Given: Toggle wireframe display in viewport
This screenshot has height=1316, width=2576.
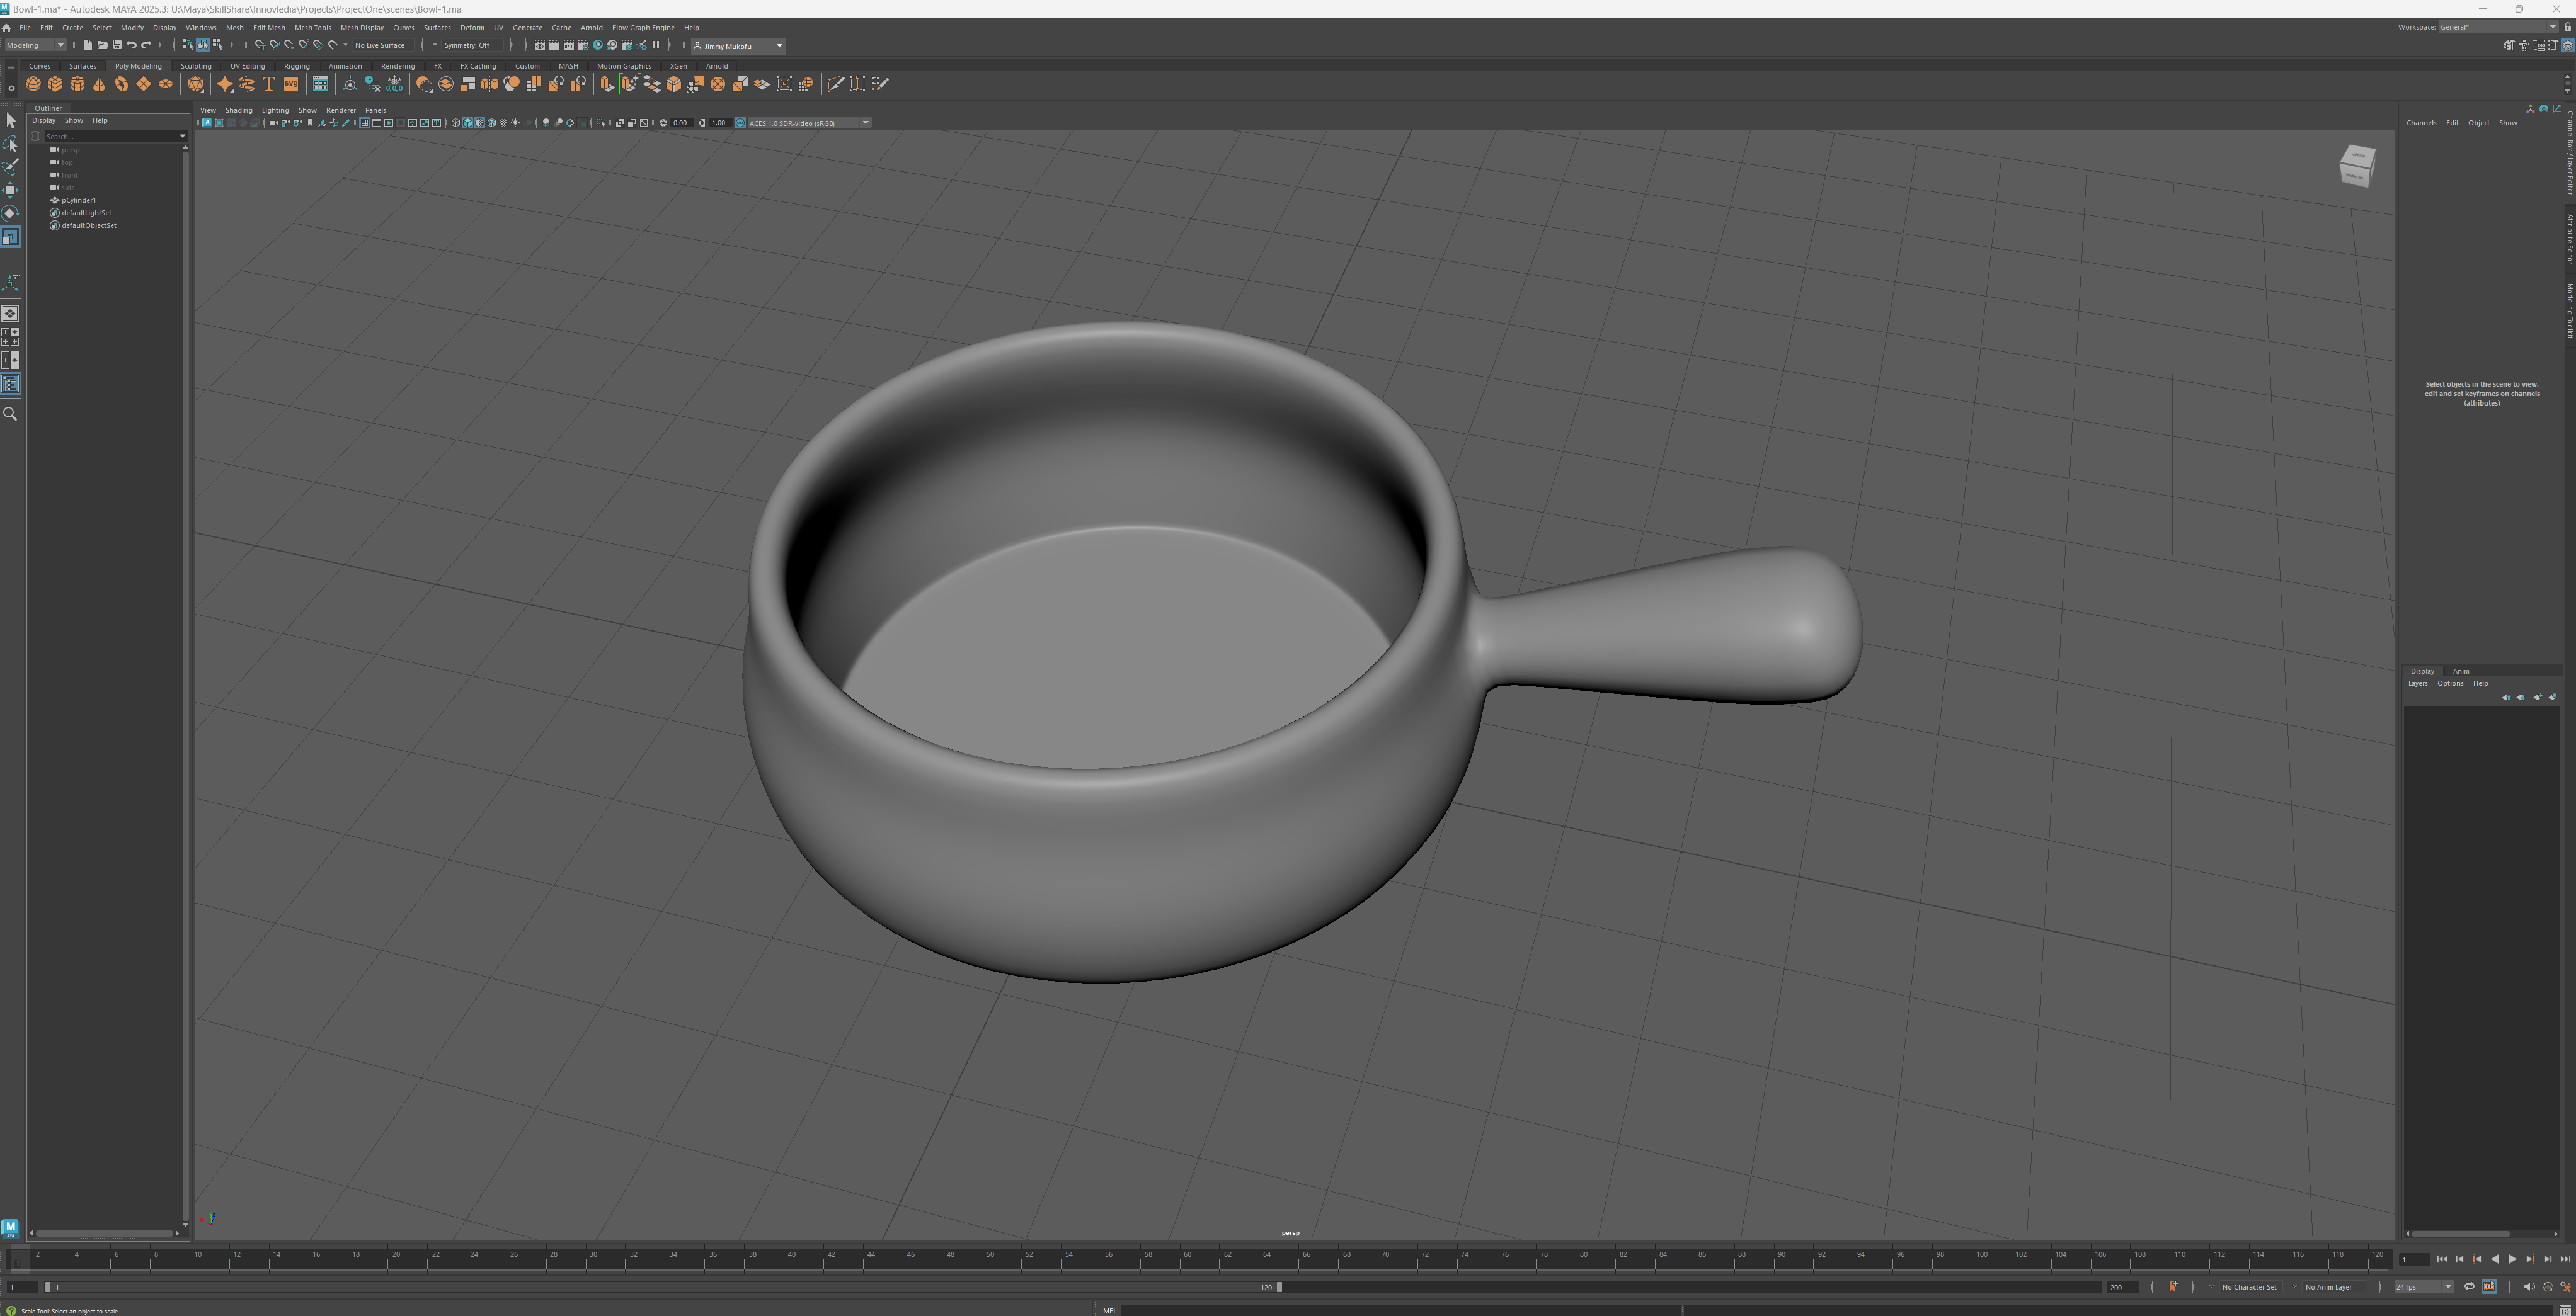Looking at the screenshot, I should pos(456,123).
